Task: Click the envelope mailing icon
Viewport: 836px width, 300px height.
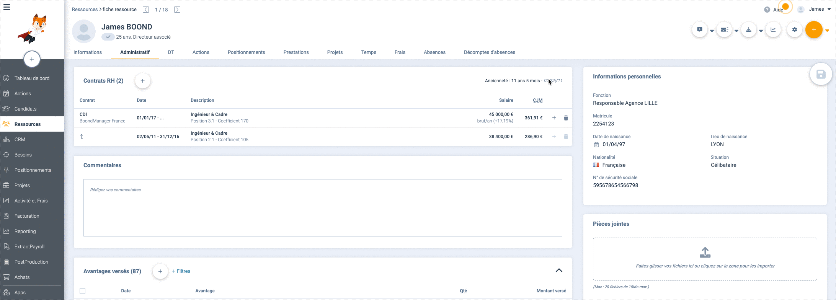Action: [724, 30]
